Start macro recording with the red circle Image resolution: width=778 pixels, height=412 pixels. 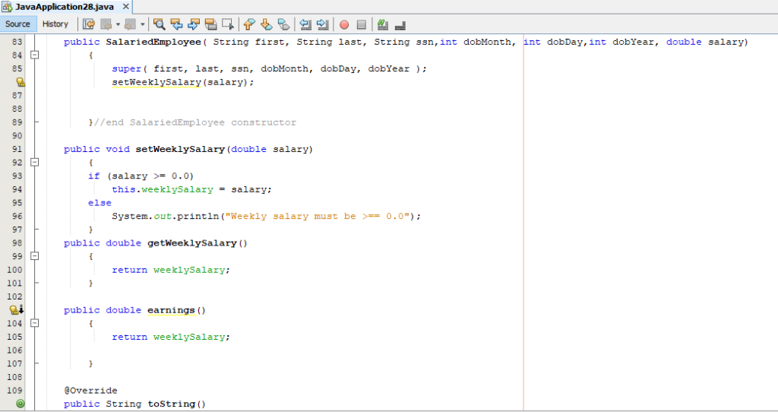coord(344,24)
